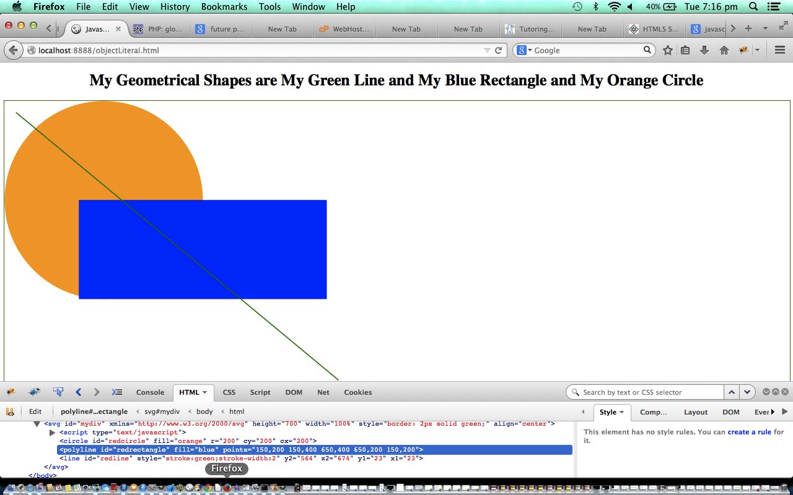Open the Firebug command line icon

116,392
